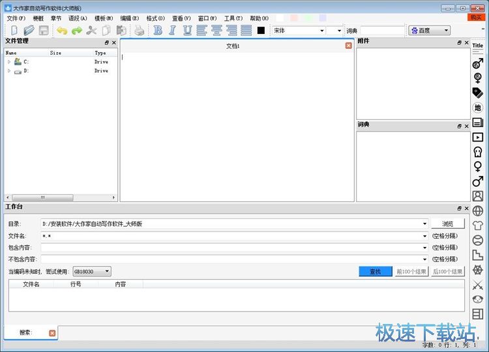Click the crossed swords sidebar icon

coord(478,284)
